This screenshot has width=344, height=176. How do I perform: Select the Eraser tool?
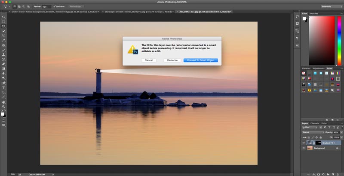pyautogui.click(x=3, y=64)
